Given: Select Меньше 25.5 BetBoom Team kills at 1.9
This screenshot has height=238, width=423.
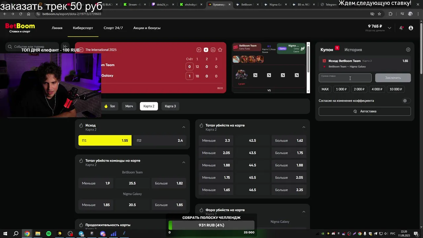Looking at the screenshot, I should [96, 183].
